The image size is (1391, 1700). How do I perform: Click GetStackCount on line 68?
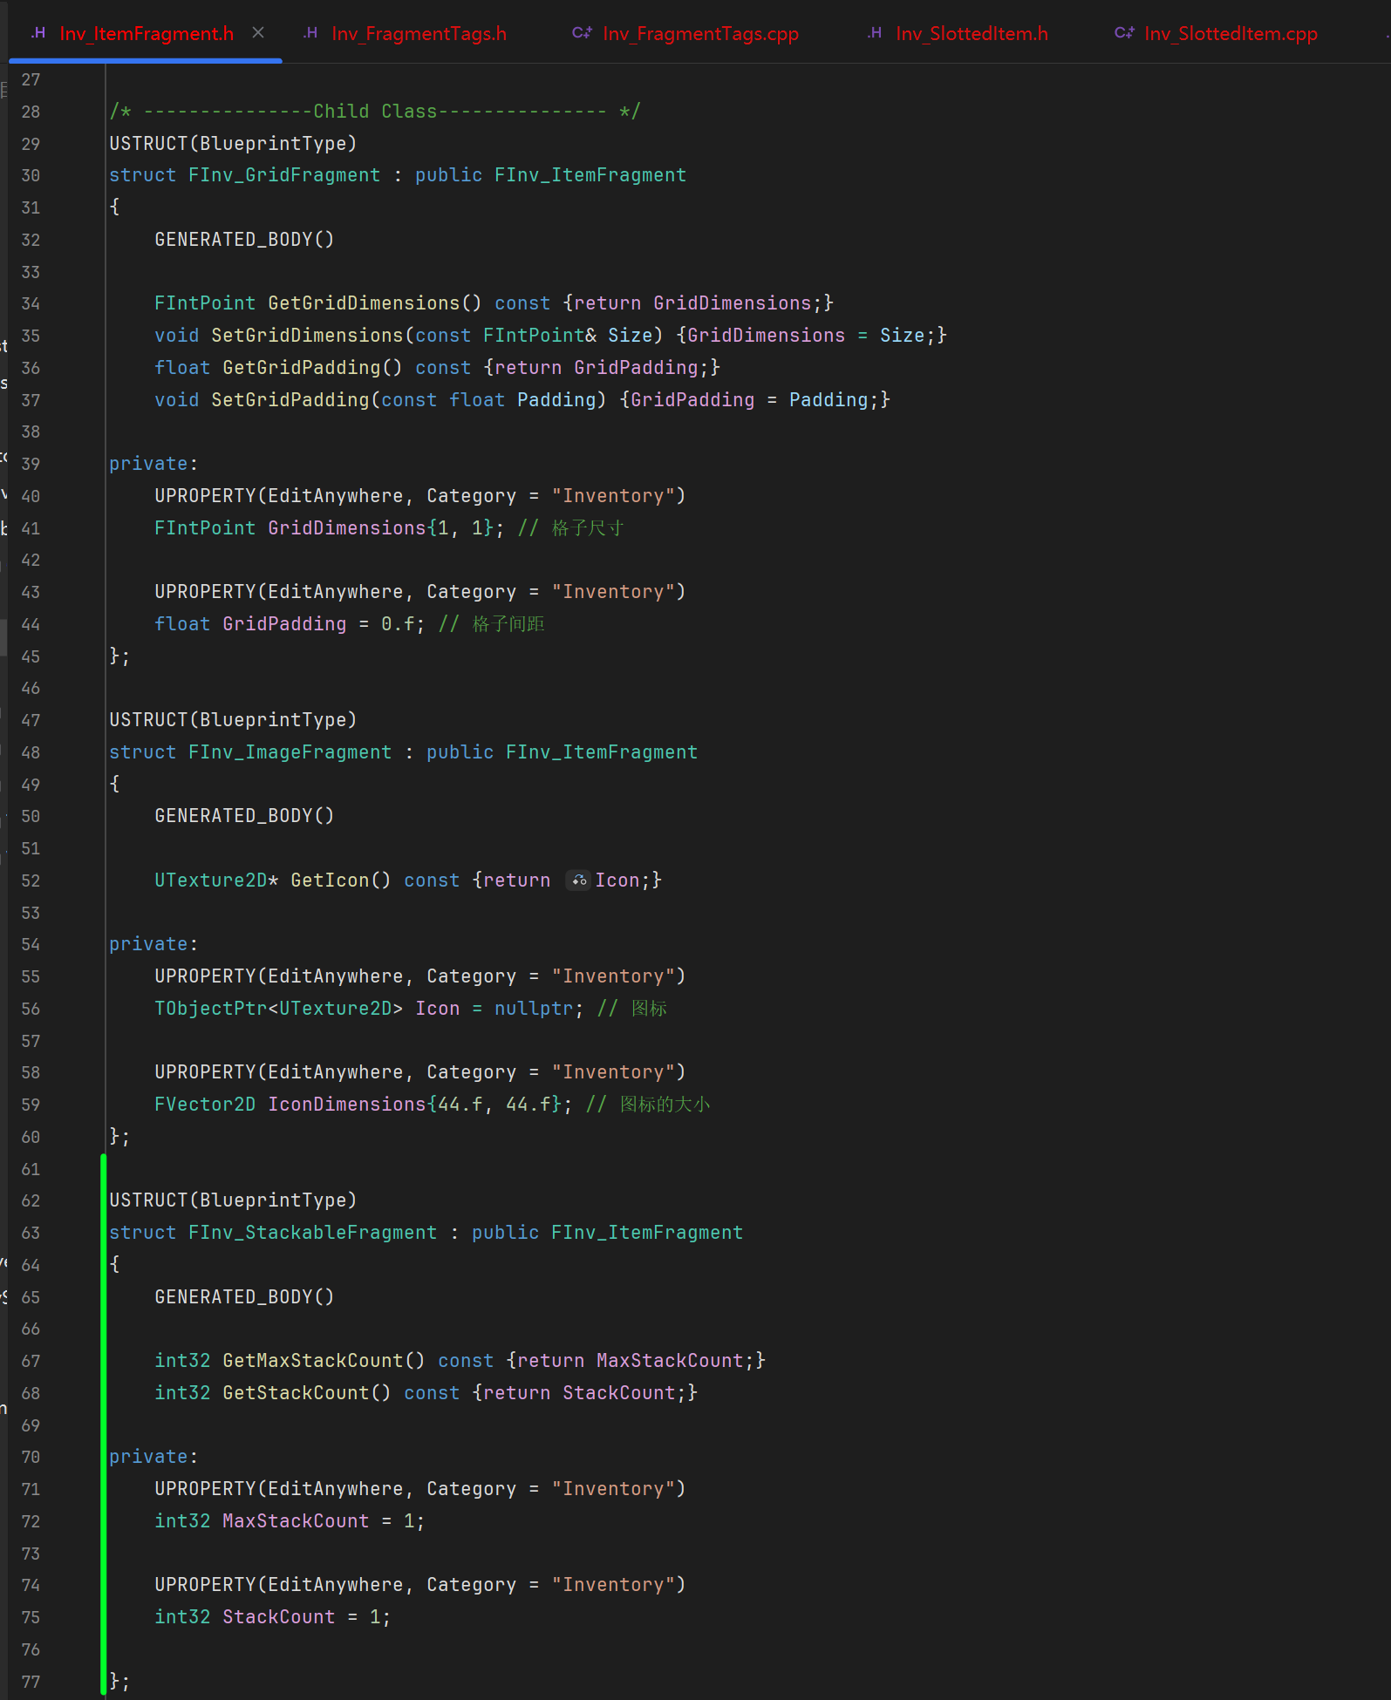pos(296,1393)
